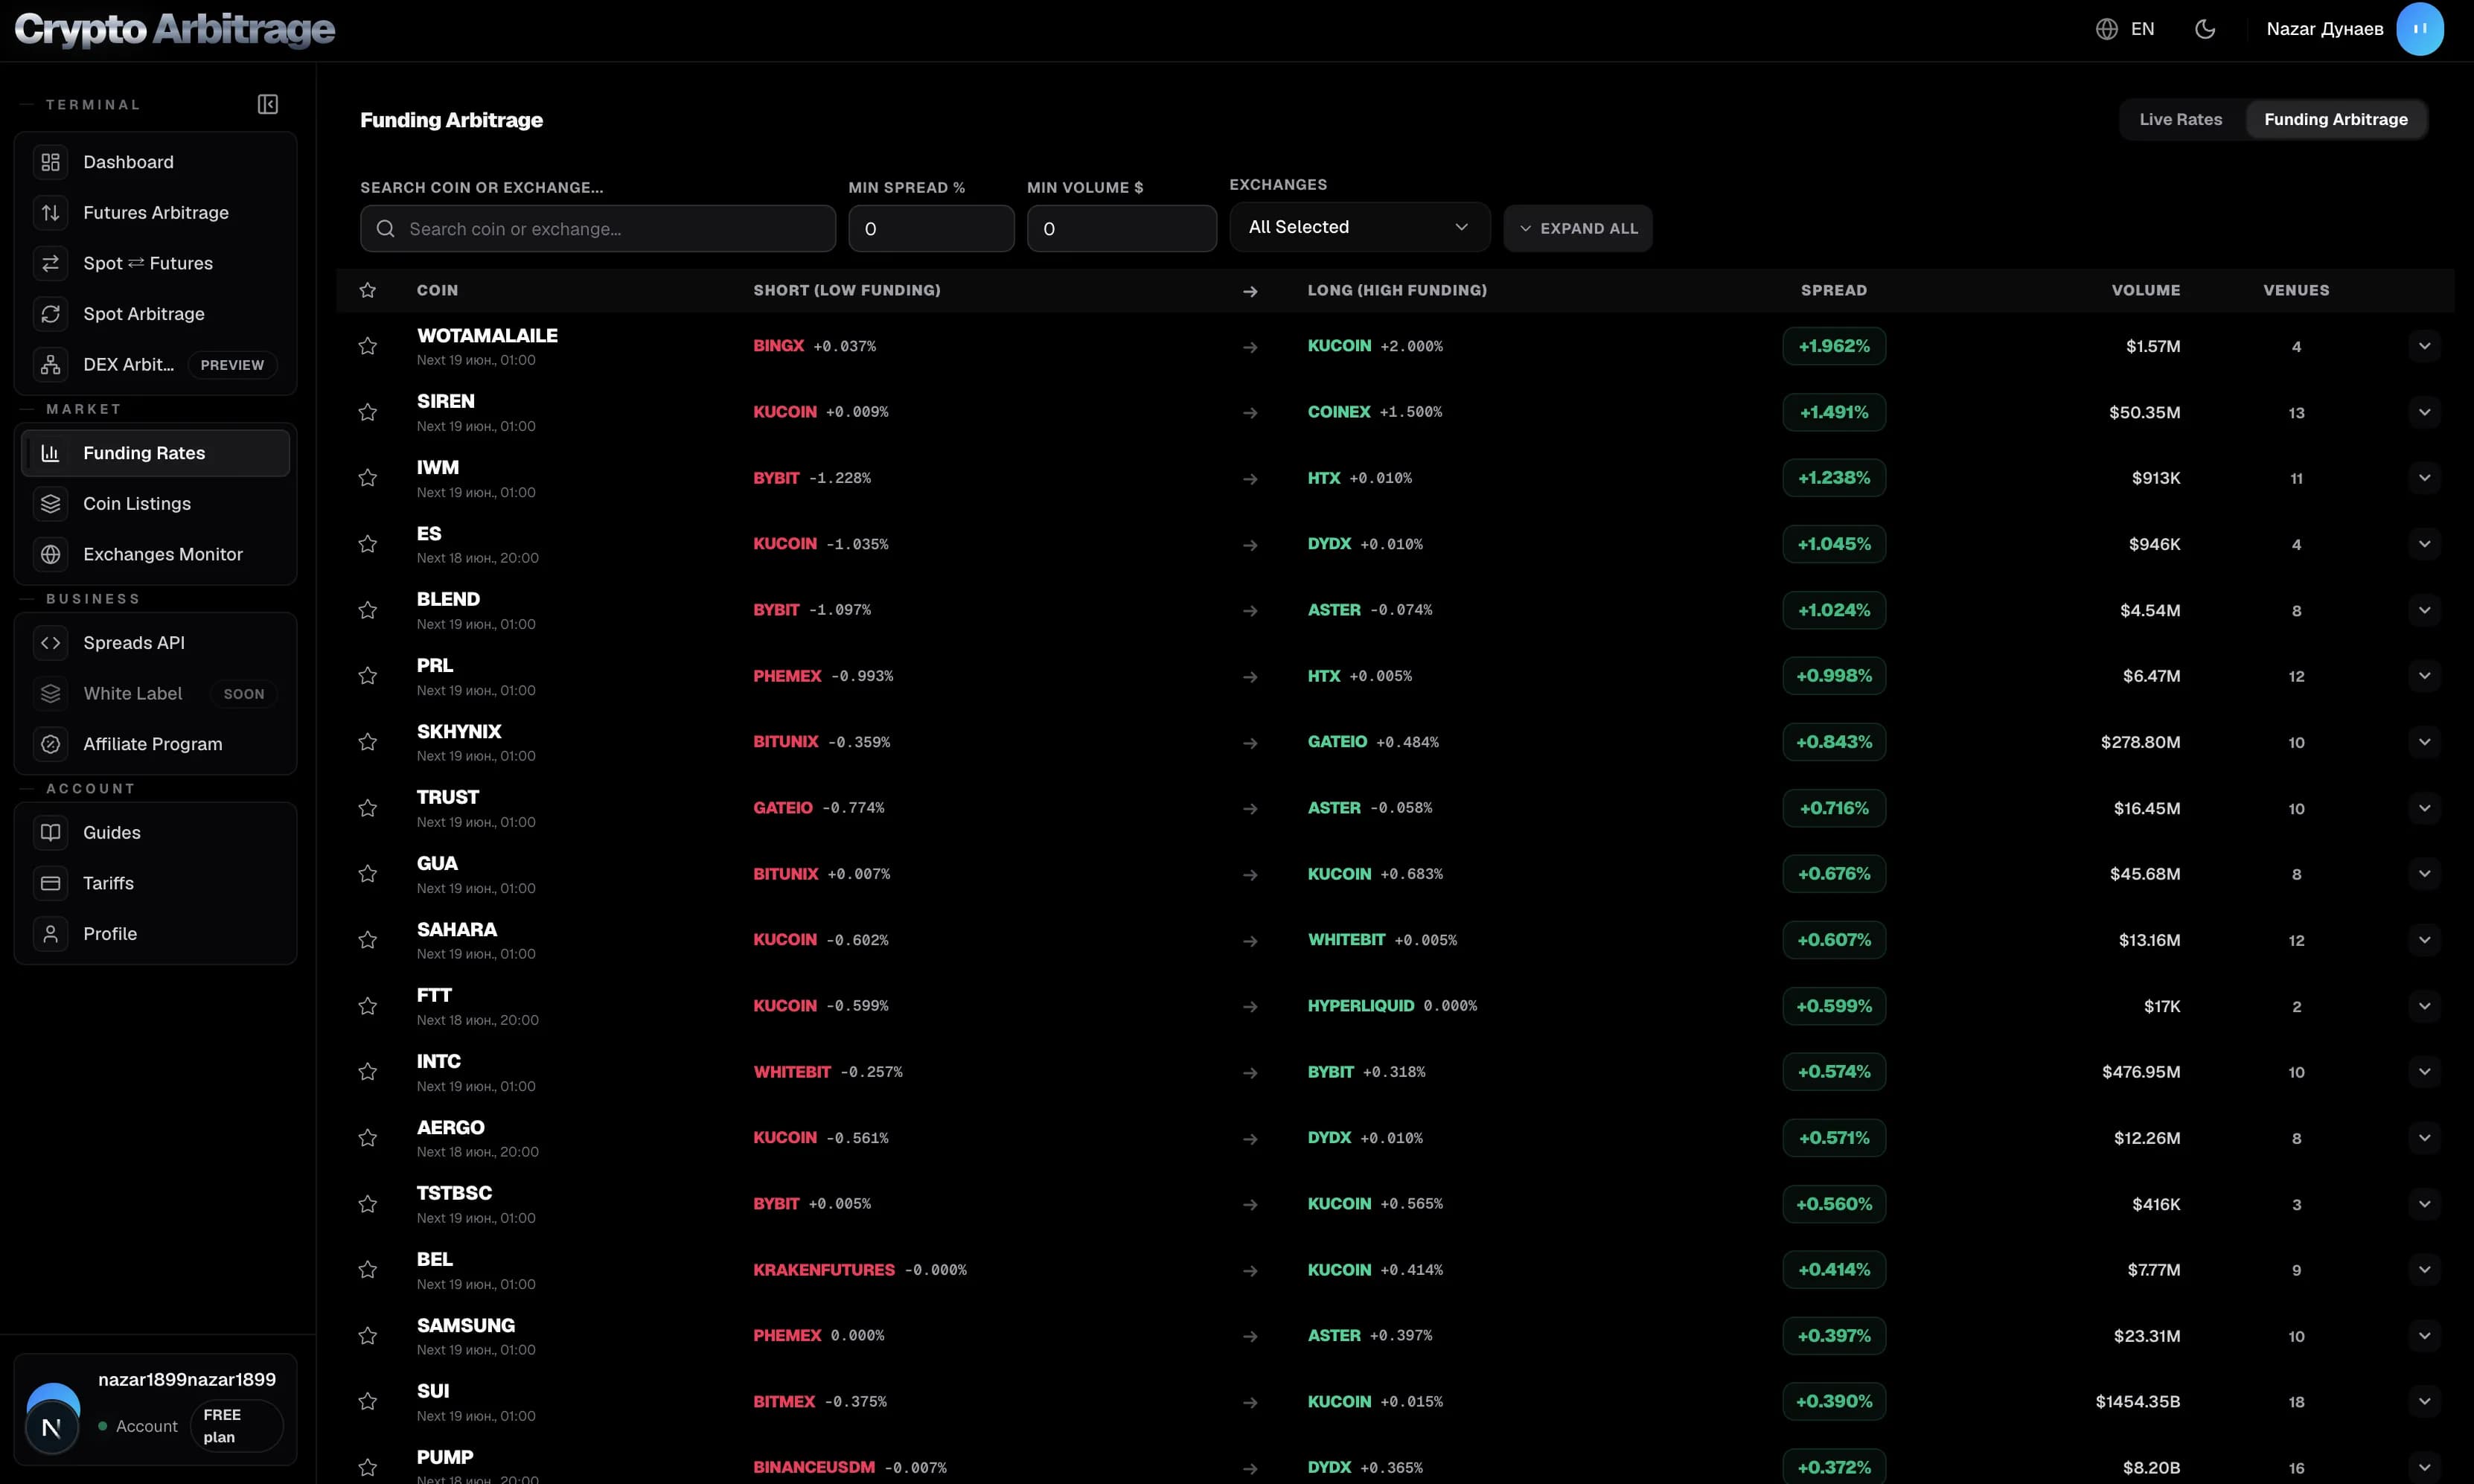Favorite the SKHYNIX row star
This screenshot has width=2474, height=1484.
coord(368,742)
